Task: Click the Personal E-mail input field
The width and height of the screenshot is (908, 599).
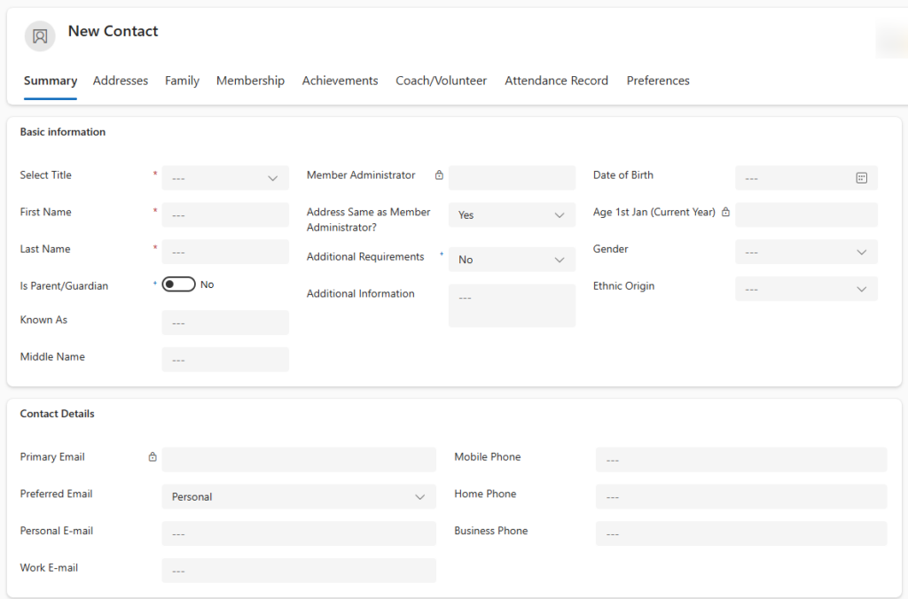Action: pyautogui.click(x=298, y=533)
